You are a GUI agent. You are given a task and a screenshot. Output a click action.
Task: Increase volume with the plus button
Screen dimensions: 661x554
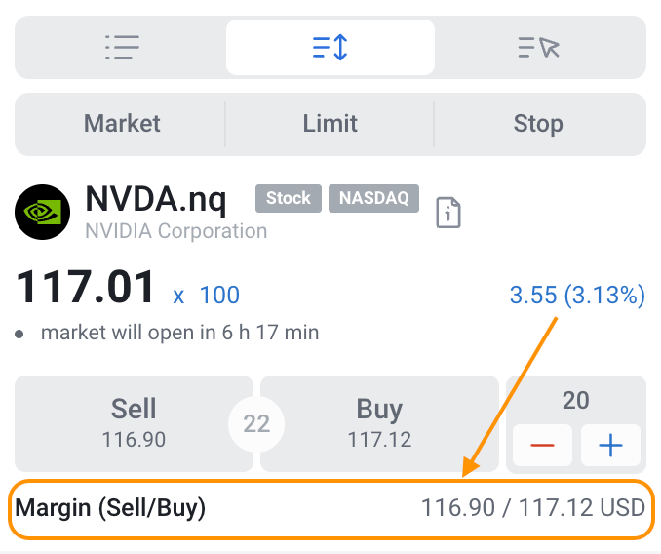610,446
